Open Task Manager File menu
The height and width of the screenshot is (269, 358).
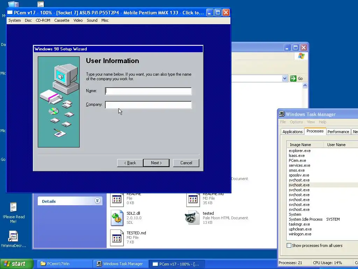(283, 122)
